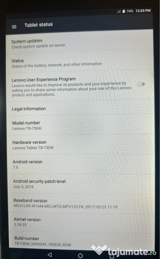Tap the Hardware version entry
The height and width of the screenshot is (259, 160).
(81, 145)
